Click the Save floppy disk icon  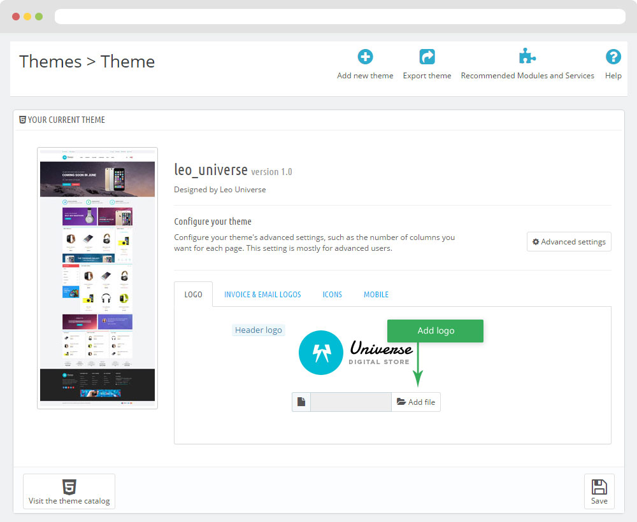(599, 487)
